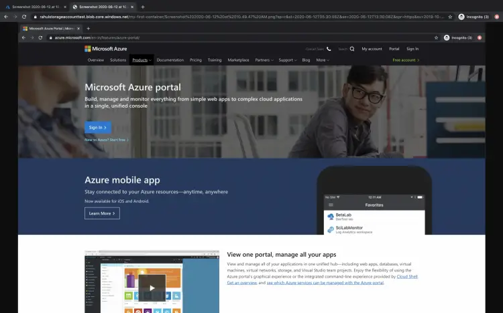
Task: Select the BetaLab item in phone mockup
Action: pyautogui.click(x=374, y=217)
